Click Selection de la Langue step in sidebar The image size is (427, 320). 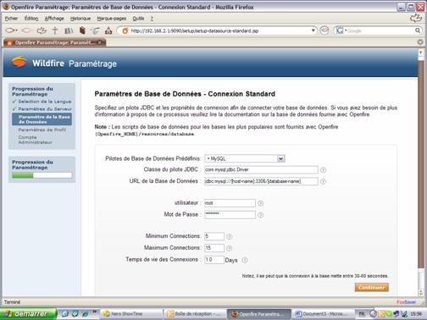pos(45,102)
